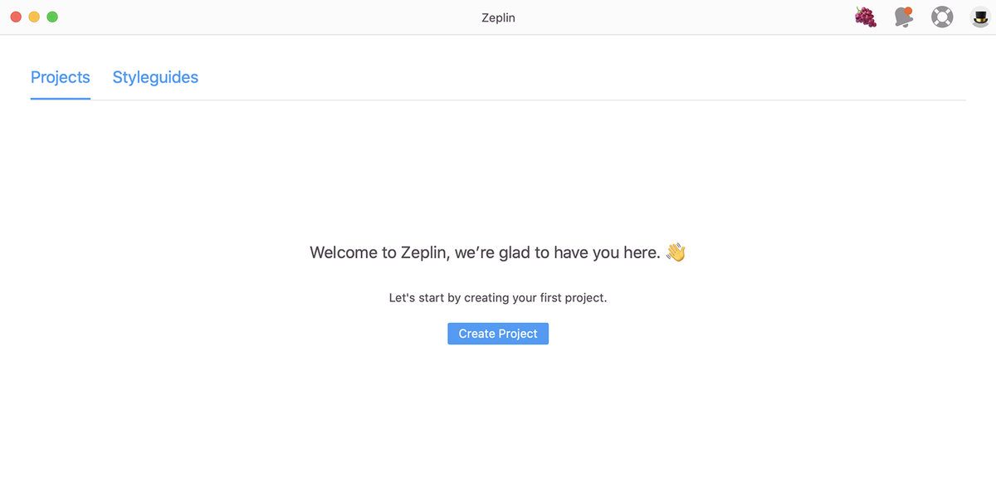Click the Zeplin window title text
This screenshot has height=498, width=996.
click(x=498, y=17)
